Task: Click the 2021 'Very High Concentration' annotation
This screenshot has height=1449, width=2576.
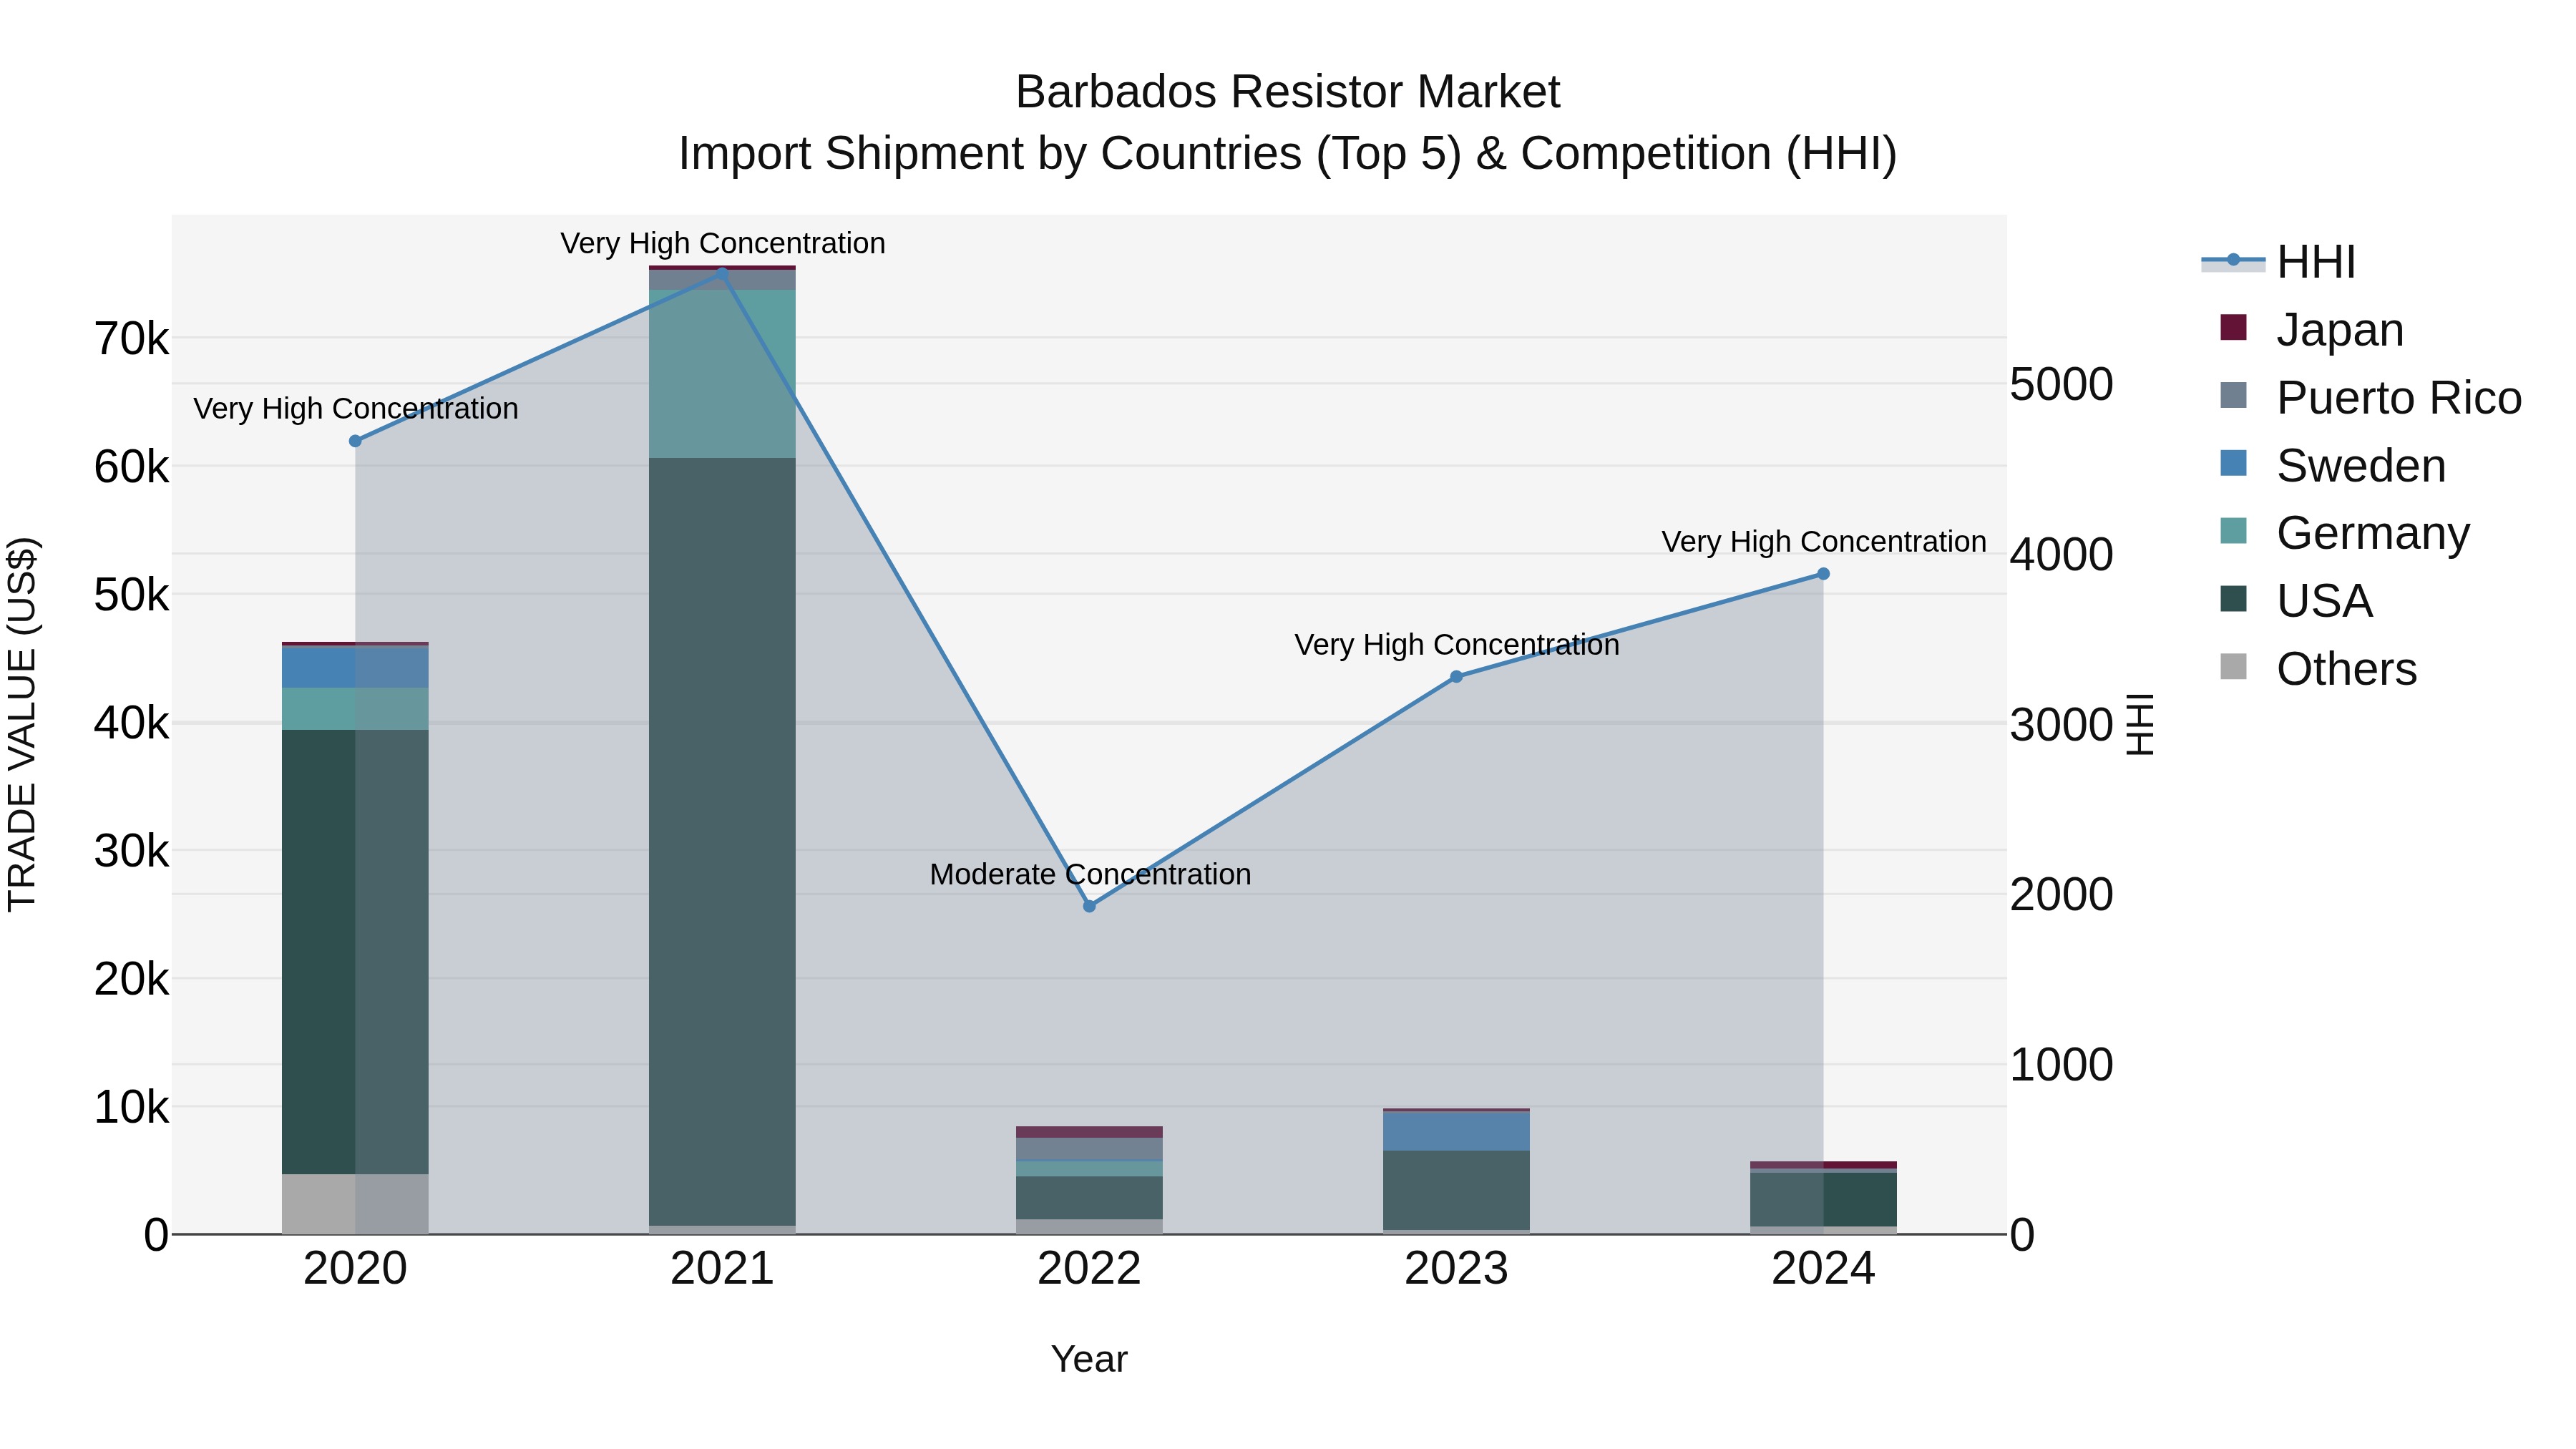Action: click(x=723, y=244)
